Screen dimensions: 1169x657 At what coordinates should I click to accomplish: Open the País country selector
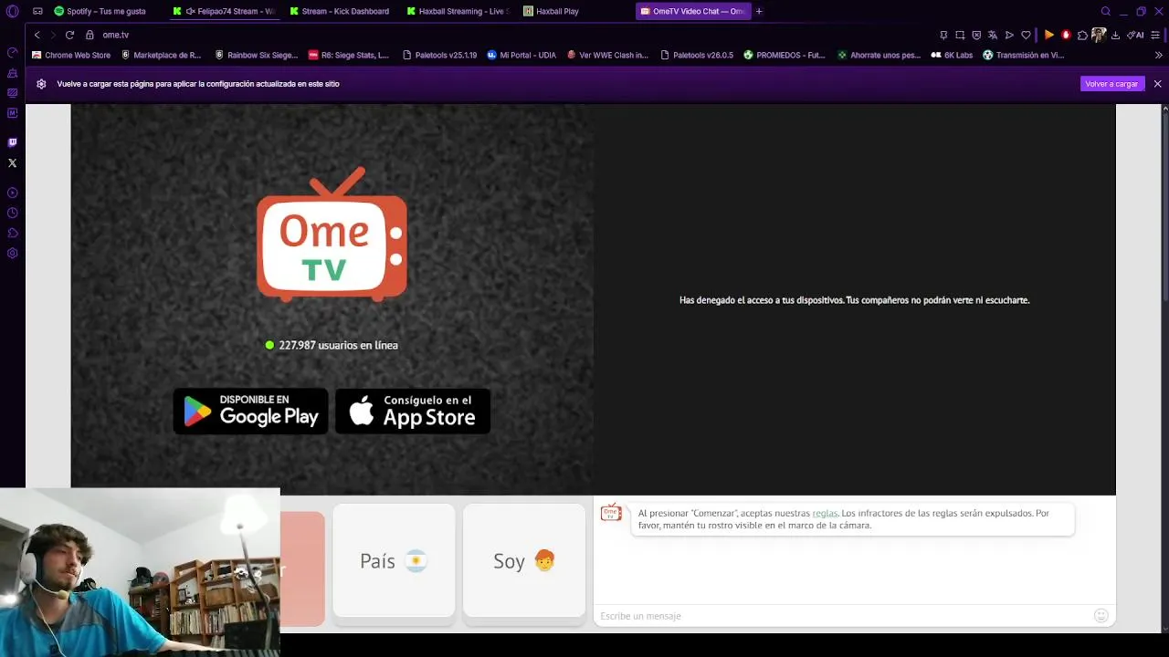394,561
